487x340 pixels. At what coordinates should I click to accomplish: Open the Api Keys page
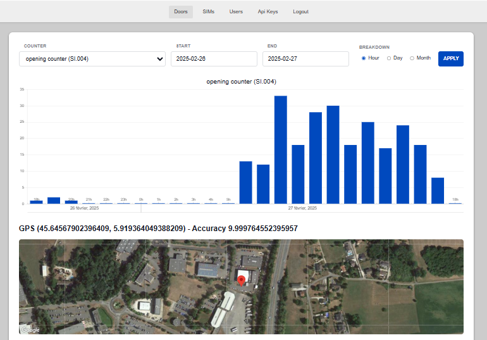click(x=268, y=11)
